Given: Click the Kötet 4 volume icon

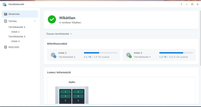Looking at the screenshot, I should [129, 55].
